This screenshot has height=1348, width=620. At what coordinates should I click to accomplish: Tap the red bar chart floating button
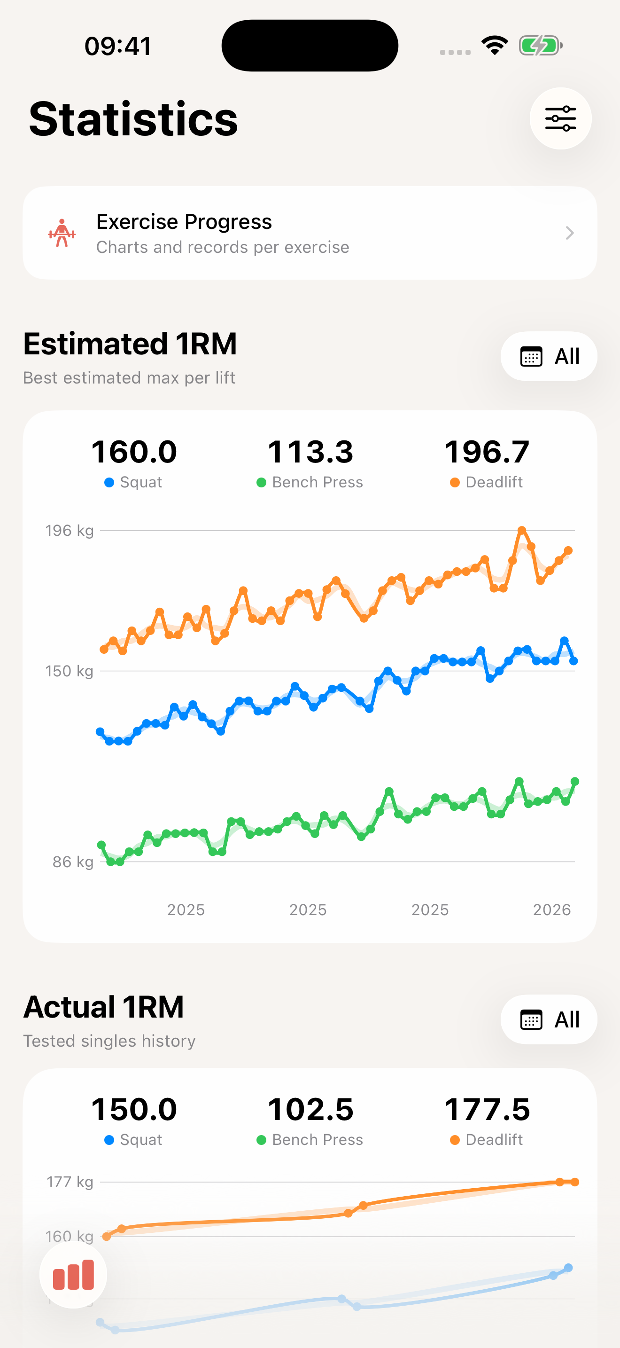73,1275
